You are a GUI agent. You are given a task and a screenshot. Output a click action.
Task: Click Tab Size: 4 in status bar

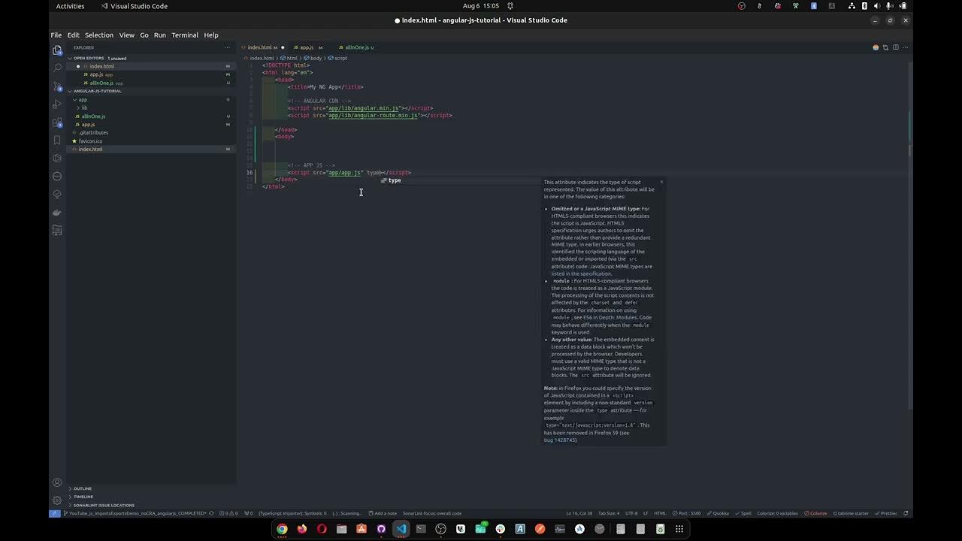click(609, 513)
